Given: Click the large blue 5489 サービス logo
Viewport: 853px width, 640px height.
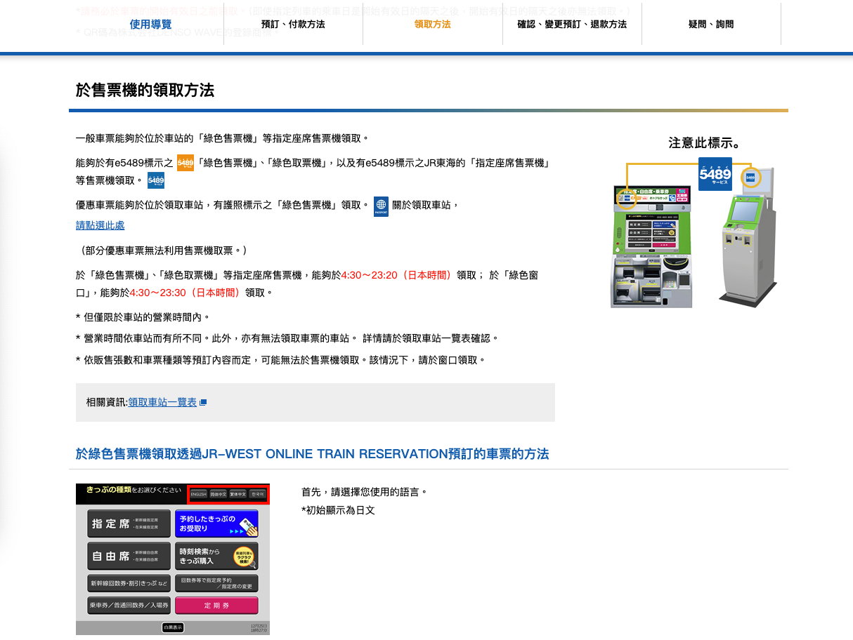Looking at the screenshot, I should pyautogui.click(x=715, y=174).
